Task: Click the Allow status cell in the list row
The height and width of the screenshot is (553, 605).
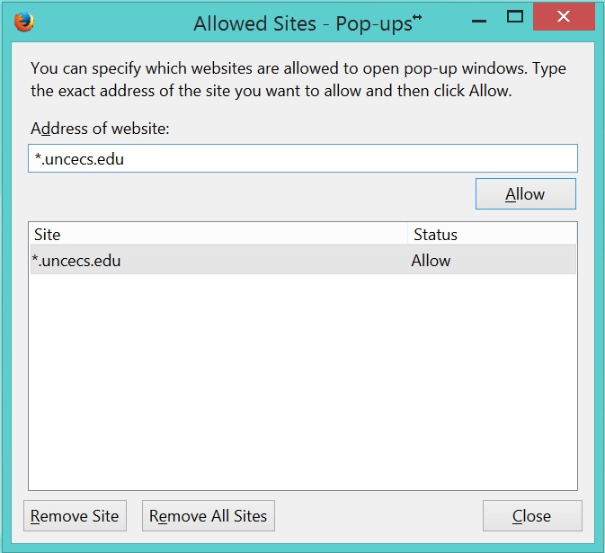Action: [432, 261]
